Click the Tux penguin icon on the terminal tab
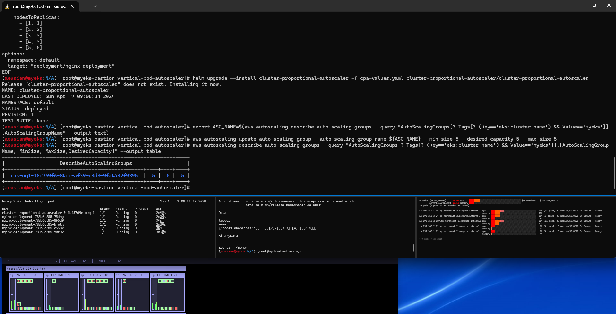Viewport: 616px width, 314px height. 7,6
